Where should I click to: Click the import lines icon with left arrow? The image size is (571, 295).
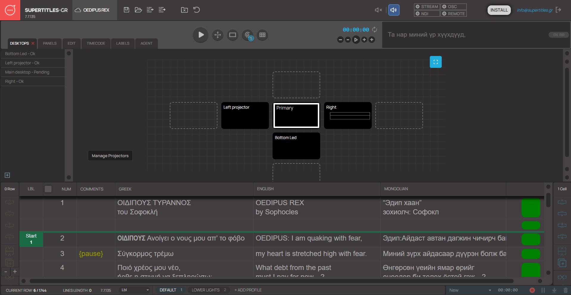tap(150, 10)
